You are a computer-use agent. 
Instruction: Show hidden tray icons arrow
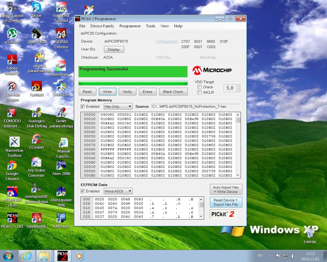[x=270, y=256]
